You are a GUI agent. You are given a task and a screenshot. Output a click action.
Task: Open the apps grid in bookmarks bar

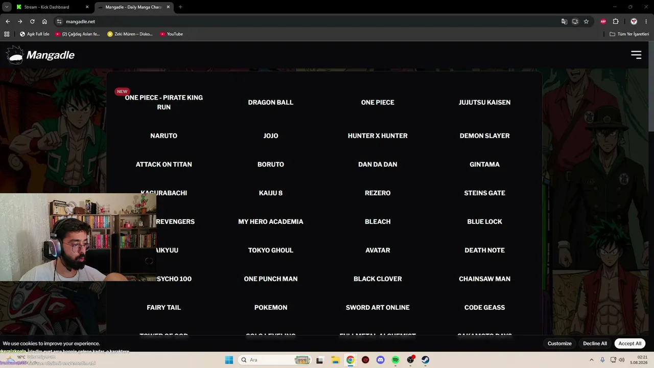tap(7, 34)
